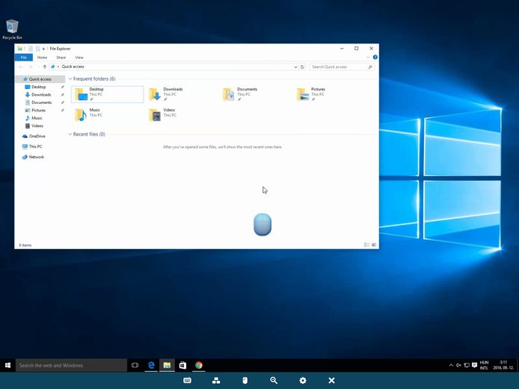Open the on-screen keyboard in remote toolbar

[187, 380]
